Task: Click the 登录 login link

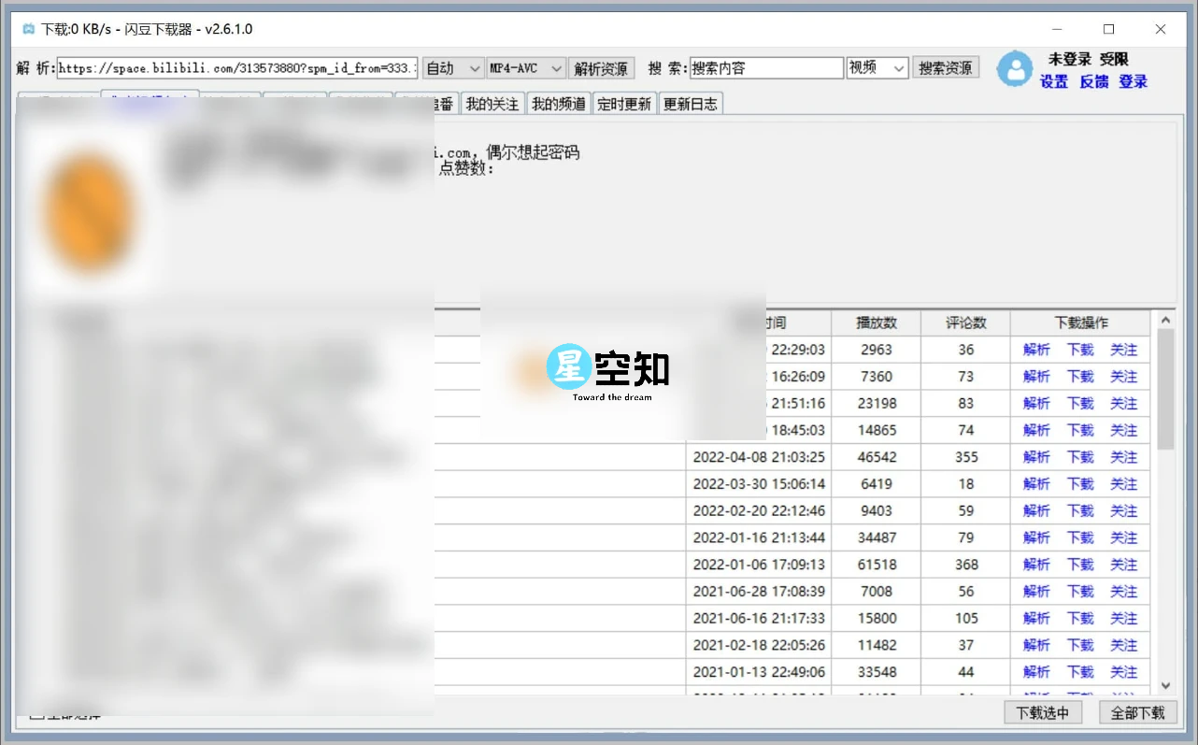Action: pos(1133,82)
